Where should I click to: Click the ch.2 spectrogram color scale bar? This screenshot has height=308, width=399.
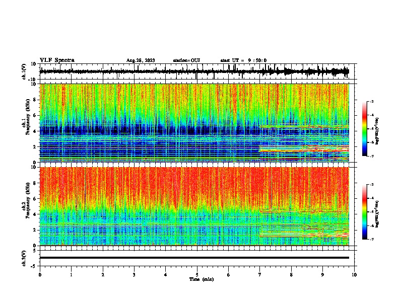[x=364, y=212]
